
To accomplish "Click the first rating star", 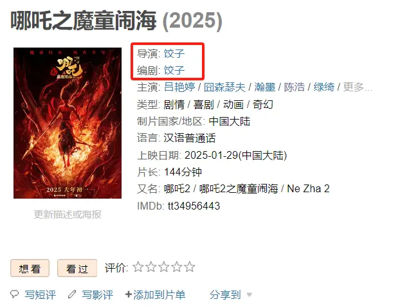I will (x=138, y=267).
